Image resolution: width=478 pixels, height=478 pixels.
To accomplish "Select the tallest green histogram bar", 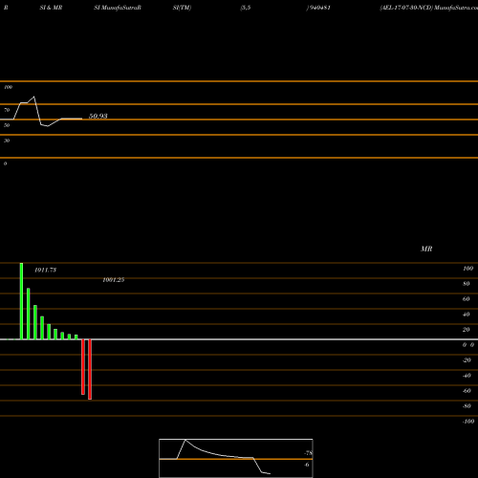I will (21, 301).
